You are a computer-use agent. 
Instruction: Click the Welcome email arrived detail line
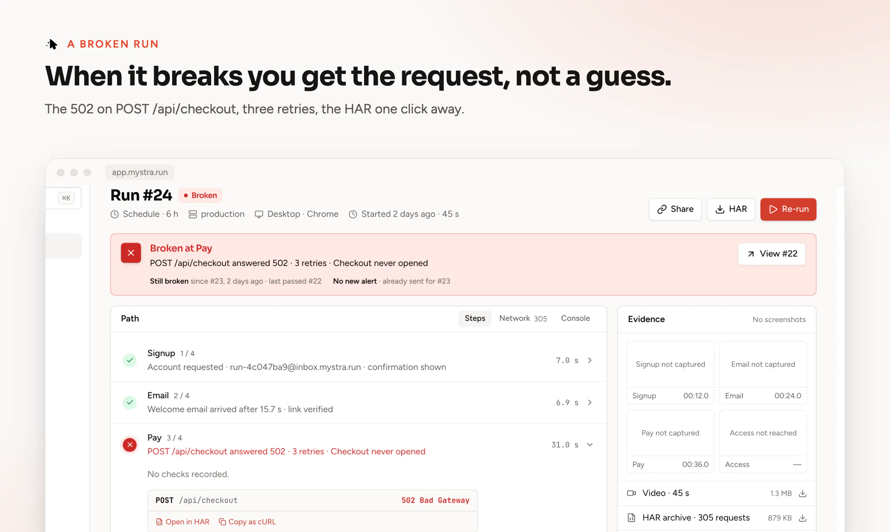(x=240, y=409)
